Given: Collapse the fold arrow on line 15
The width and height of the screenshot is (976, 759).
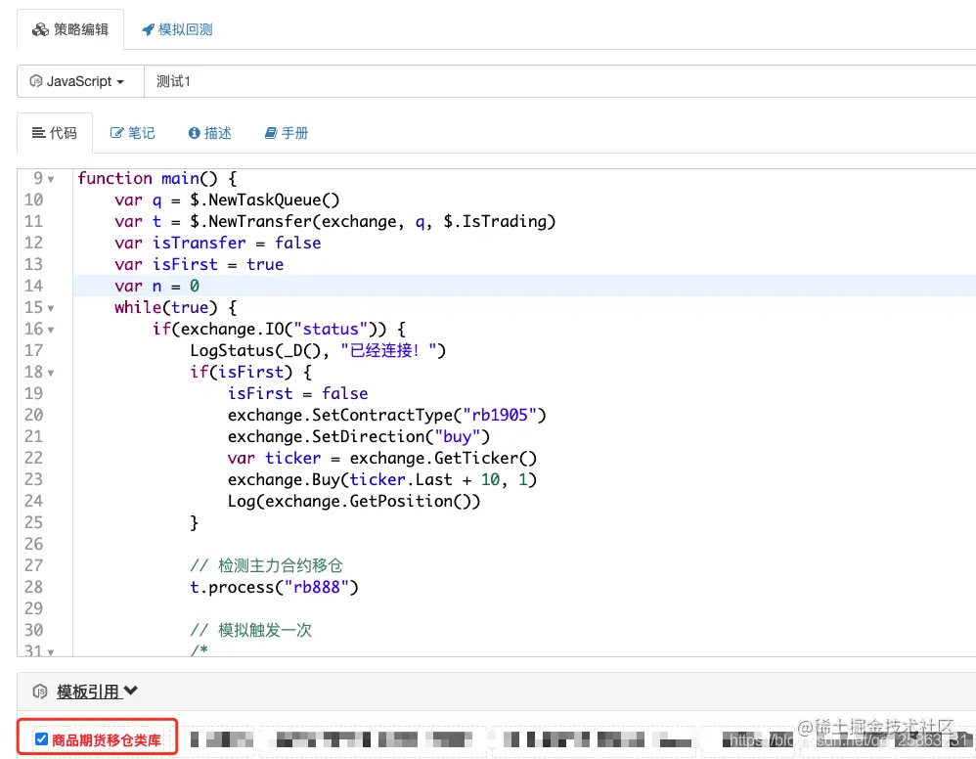Looking at the screenshot, I should pos(51,308).
